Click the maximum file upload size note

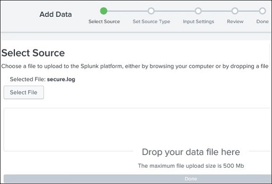(x=191, y=166)
